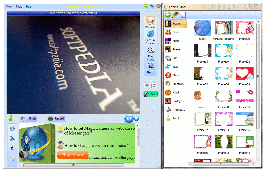Click the green minimize-to-tray arrow icon
This screenshot has width=268, height=174.
[152, 7]
